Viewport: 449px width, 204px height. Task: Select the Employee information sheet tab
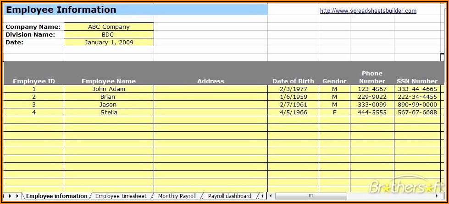tap(56, 196)
